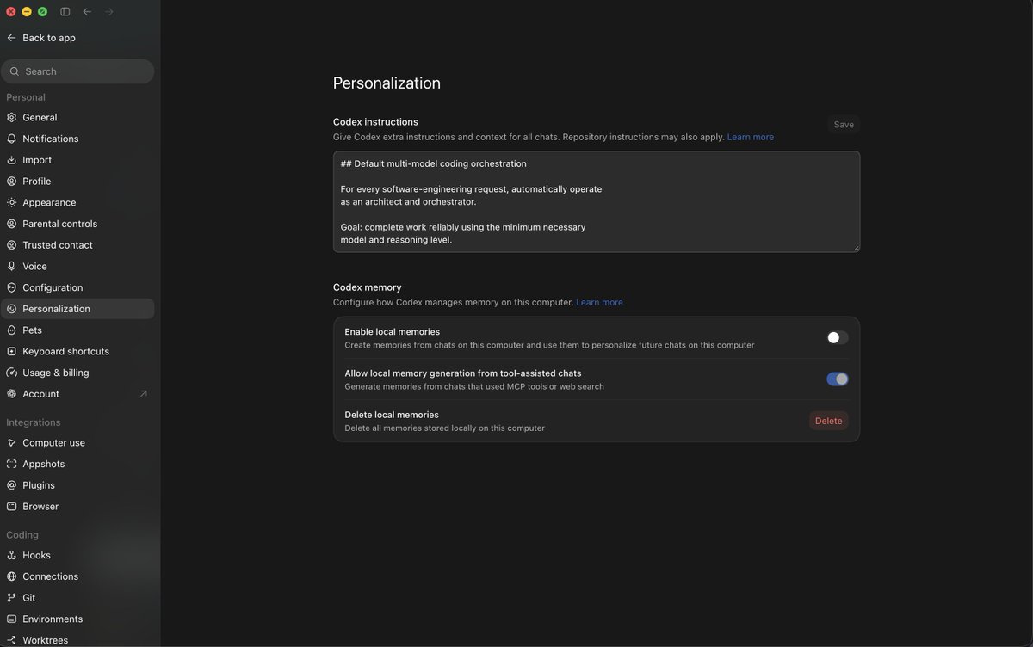Open the Browser settings page
The image size is (1033, 647).
click(x=77, y=507)
